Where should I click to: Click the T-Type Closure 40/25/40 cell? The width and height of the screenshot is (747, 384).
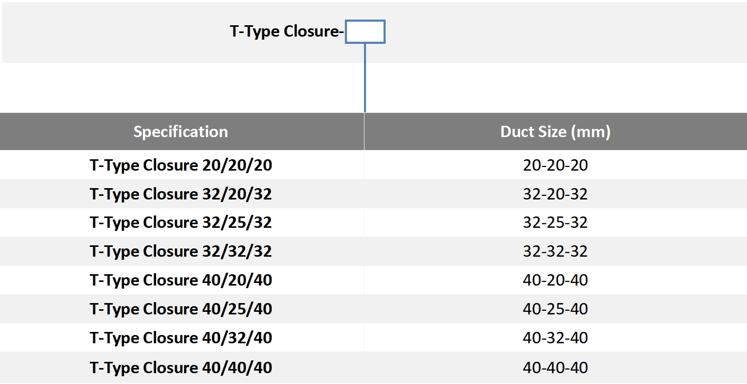point(180,309)
